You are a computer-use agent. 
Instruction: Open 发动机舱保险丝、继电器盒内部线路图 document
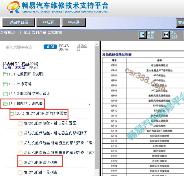click(x=55, y=133)
